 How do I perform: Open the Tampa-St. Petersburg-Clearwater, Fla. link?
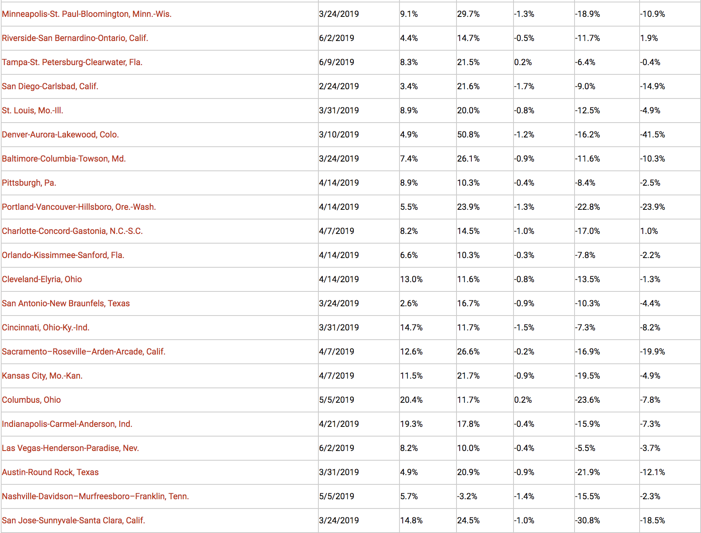pyautogui.click(x=72, y=62)
